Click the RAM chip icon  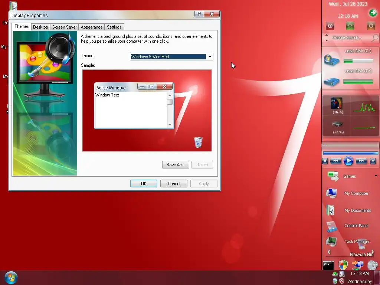click(x=337, y=124)
